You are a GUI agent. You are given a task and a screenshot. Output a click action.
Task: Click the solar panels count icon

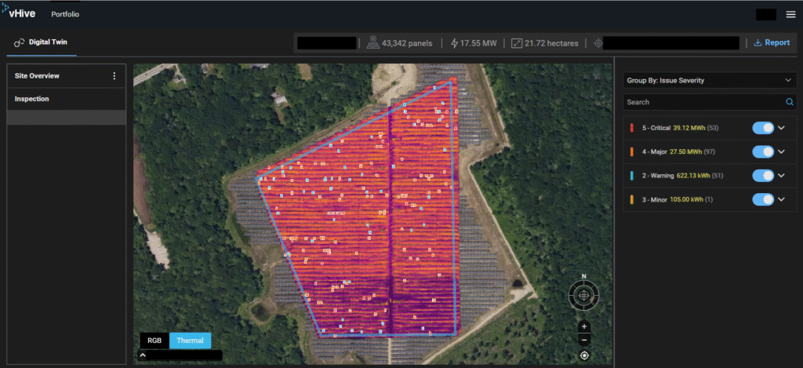[372, 43]
